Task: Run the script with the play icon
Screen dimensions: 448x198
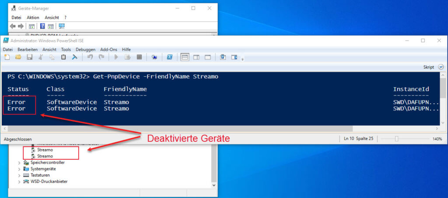Action: pos(116,57)
